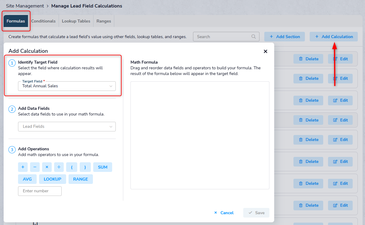
Task: Close the Add Calculation dialog
Action: tap(265, 51)
